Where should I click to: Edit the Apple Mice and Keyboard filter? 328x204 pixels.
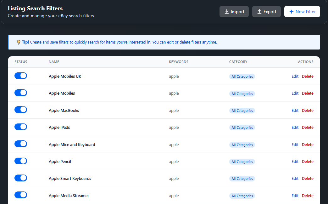click(295, 145)
